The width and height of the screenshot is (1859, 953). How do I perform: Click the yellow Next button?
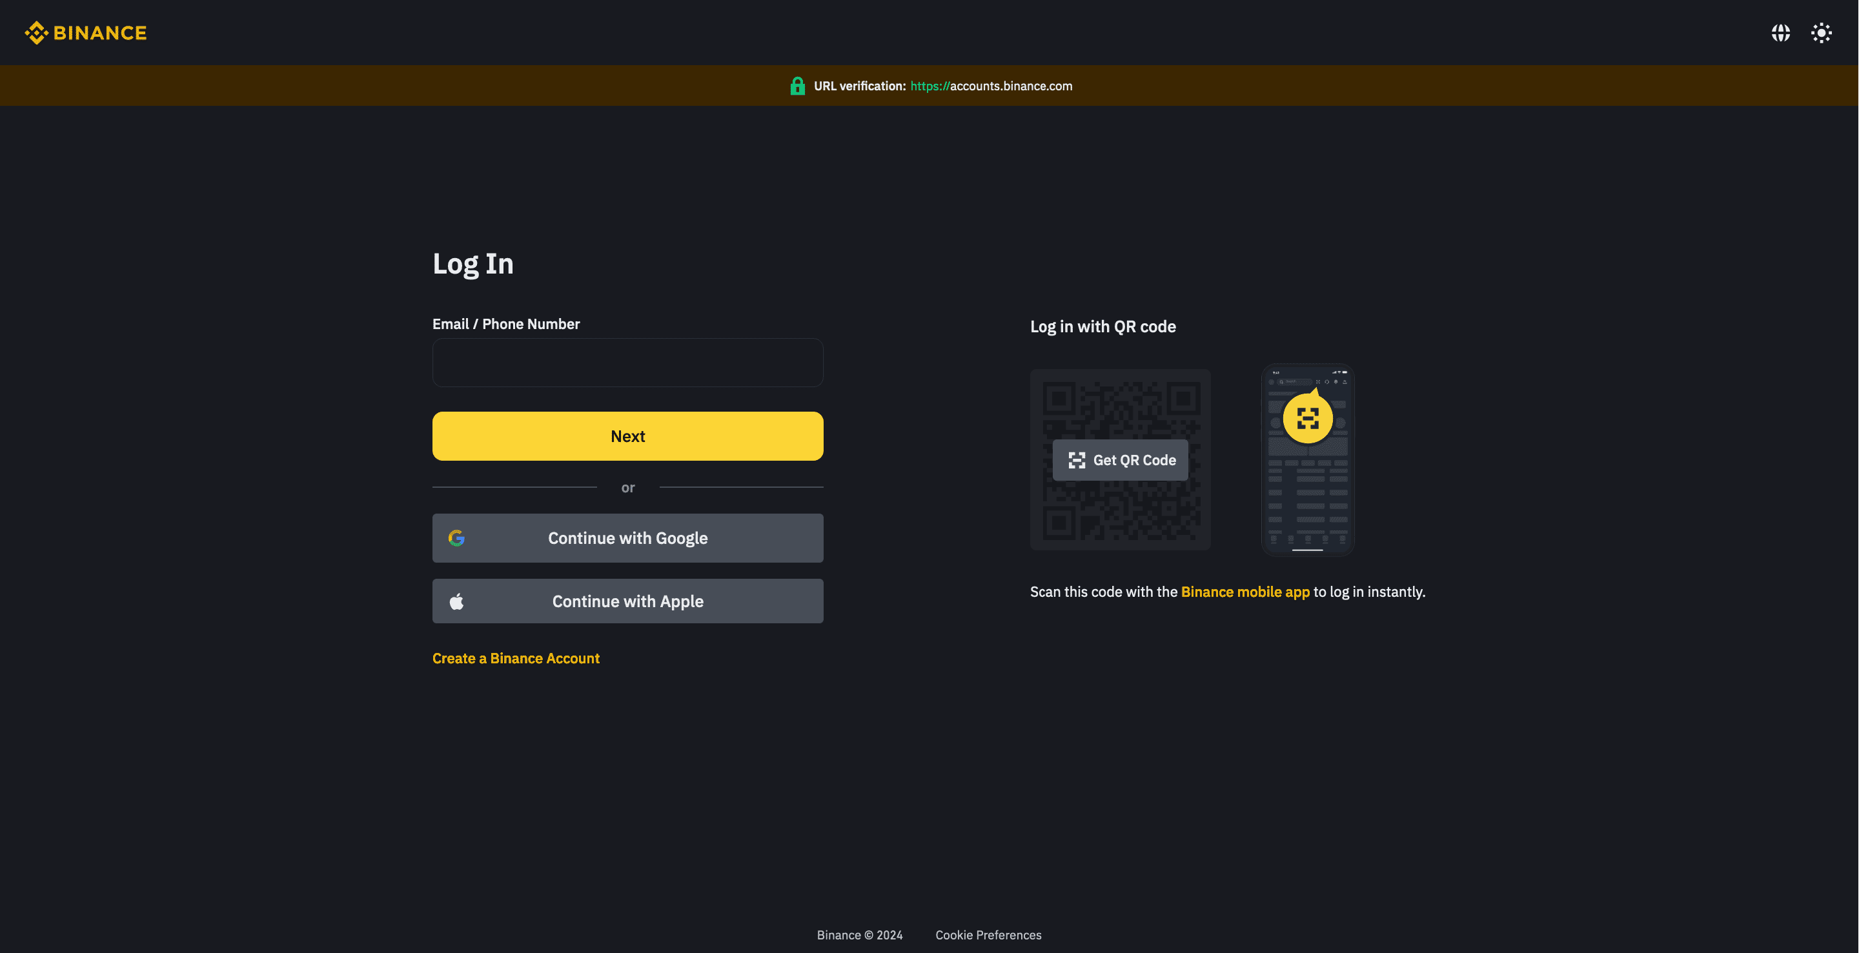click(x=627, y=436)
